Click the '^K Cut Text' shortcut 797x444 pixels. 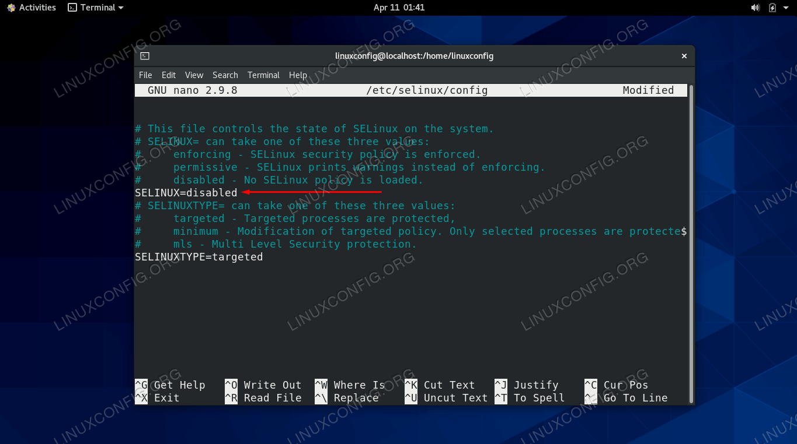click(x=440, y=385)
